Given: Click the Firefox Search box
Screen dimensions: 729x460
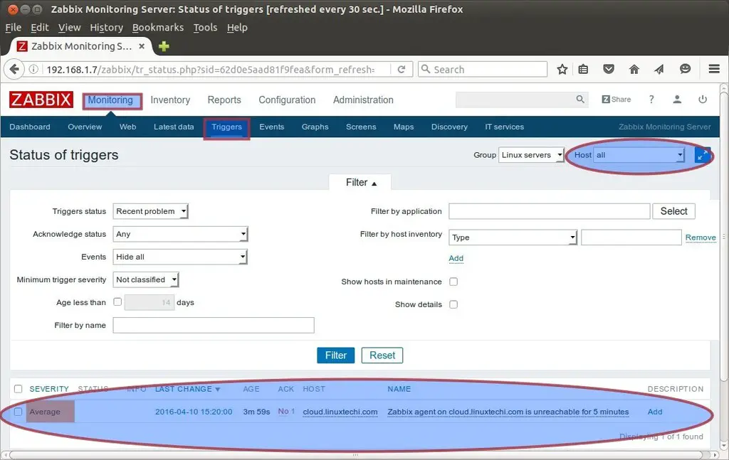Looking at the screenshot, I should (x=483, y=70).
